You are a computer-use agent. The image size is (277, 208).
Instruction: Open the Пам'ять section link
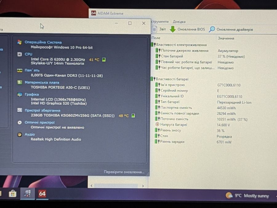32,70
